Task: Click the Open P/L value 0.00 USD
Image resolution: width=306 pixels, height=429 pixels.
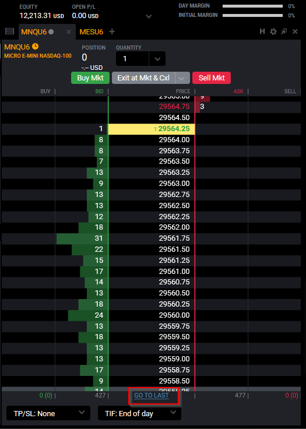Action: coord(85,16)
